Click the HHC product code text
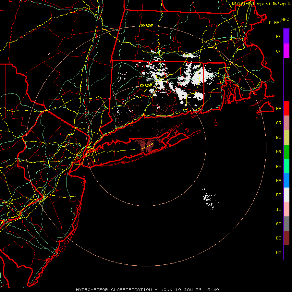292x292 pixels. pos(285,19)
